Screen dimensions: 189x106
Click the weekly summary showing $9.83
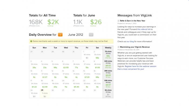click(108, 74)
